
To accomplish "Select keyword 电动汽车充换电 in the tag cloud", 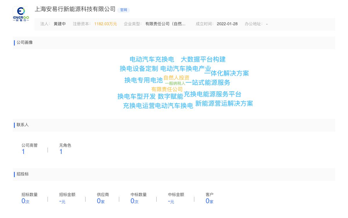I will [152, 59].
